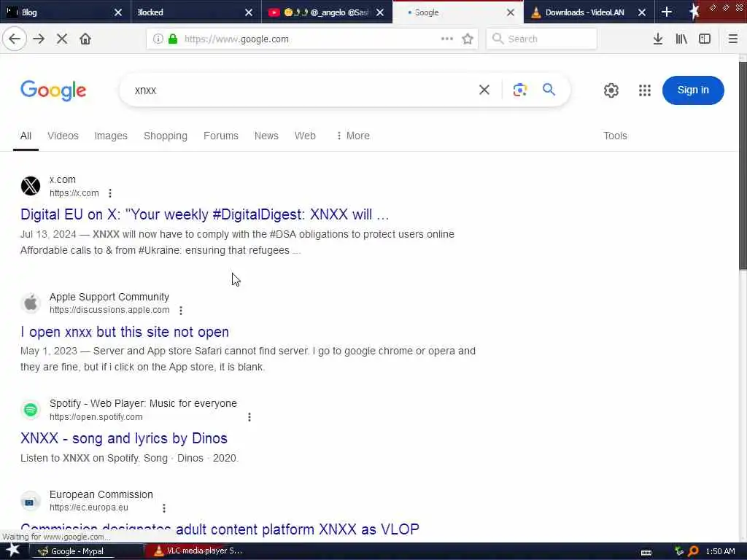
Task: Open the Library icon
Action: [681, 39]
